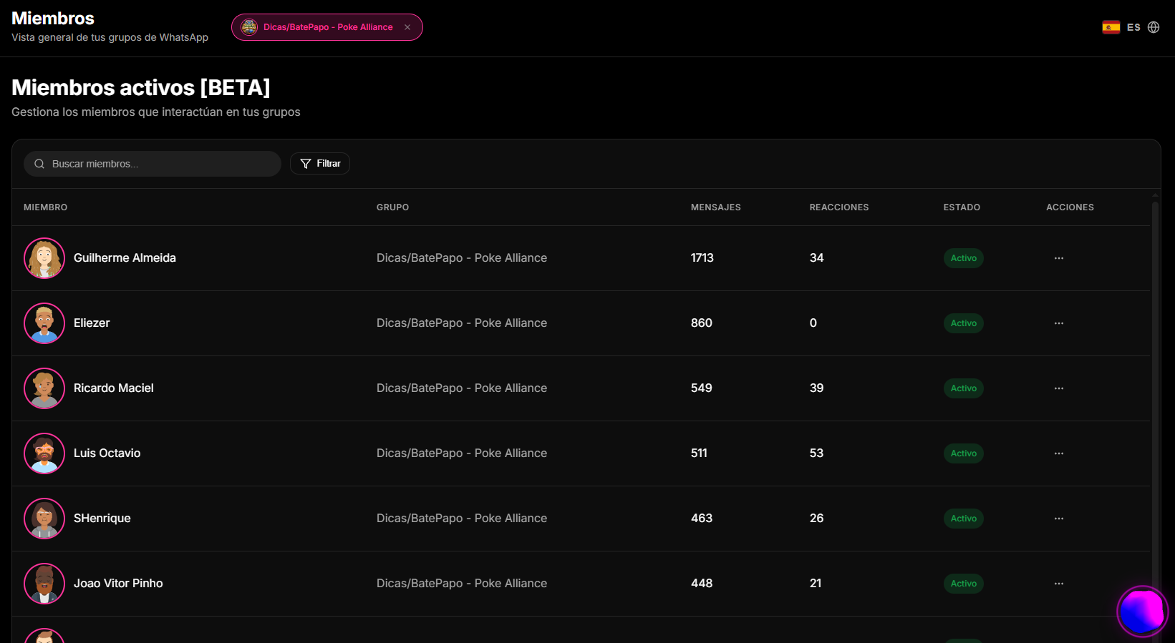
Task: Click Luis Octavio's group name cell
Action: pos(462,453)
